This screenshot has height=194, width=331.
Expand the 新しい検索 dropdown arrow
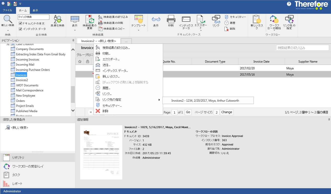8,30
